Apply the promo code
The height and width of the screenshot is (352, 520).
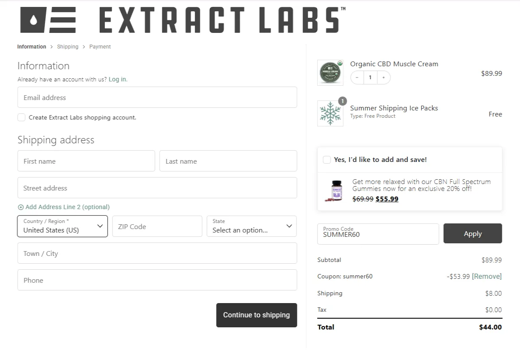[472, 234]
